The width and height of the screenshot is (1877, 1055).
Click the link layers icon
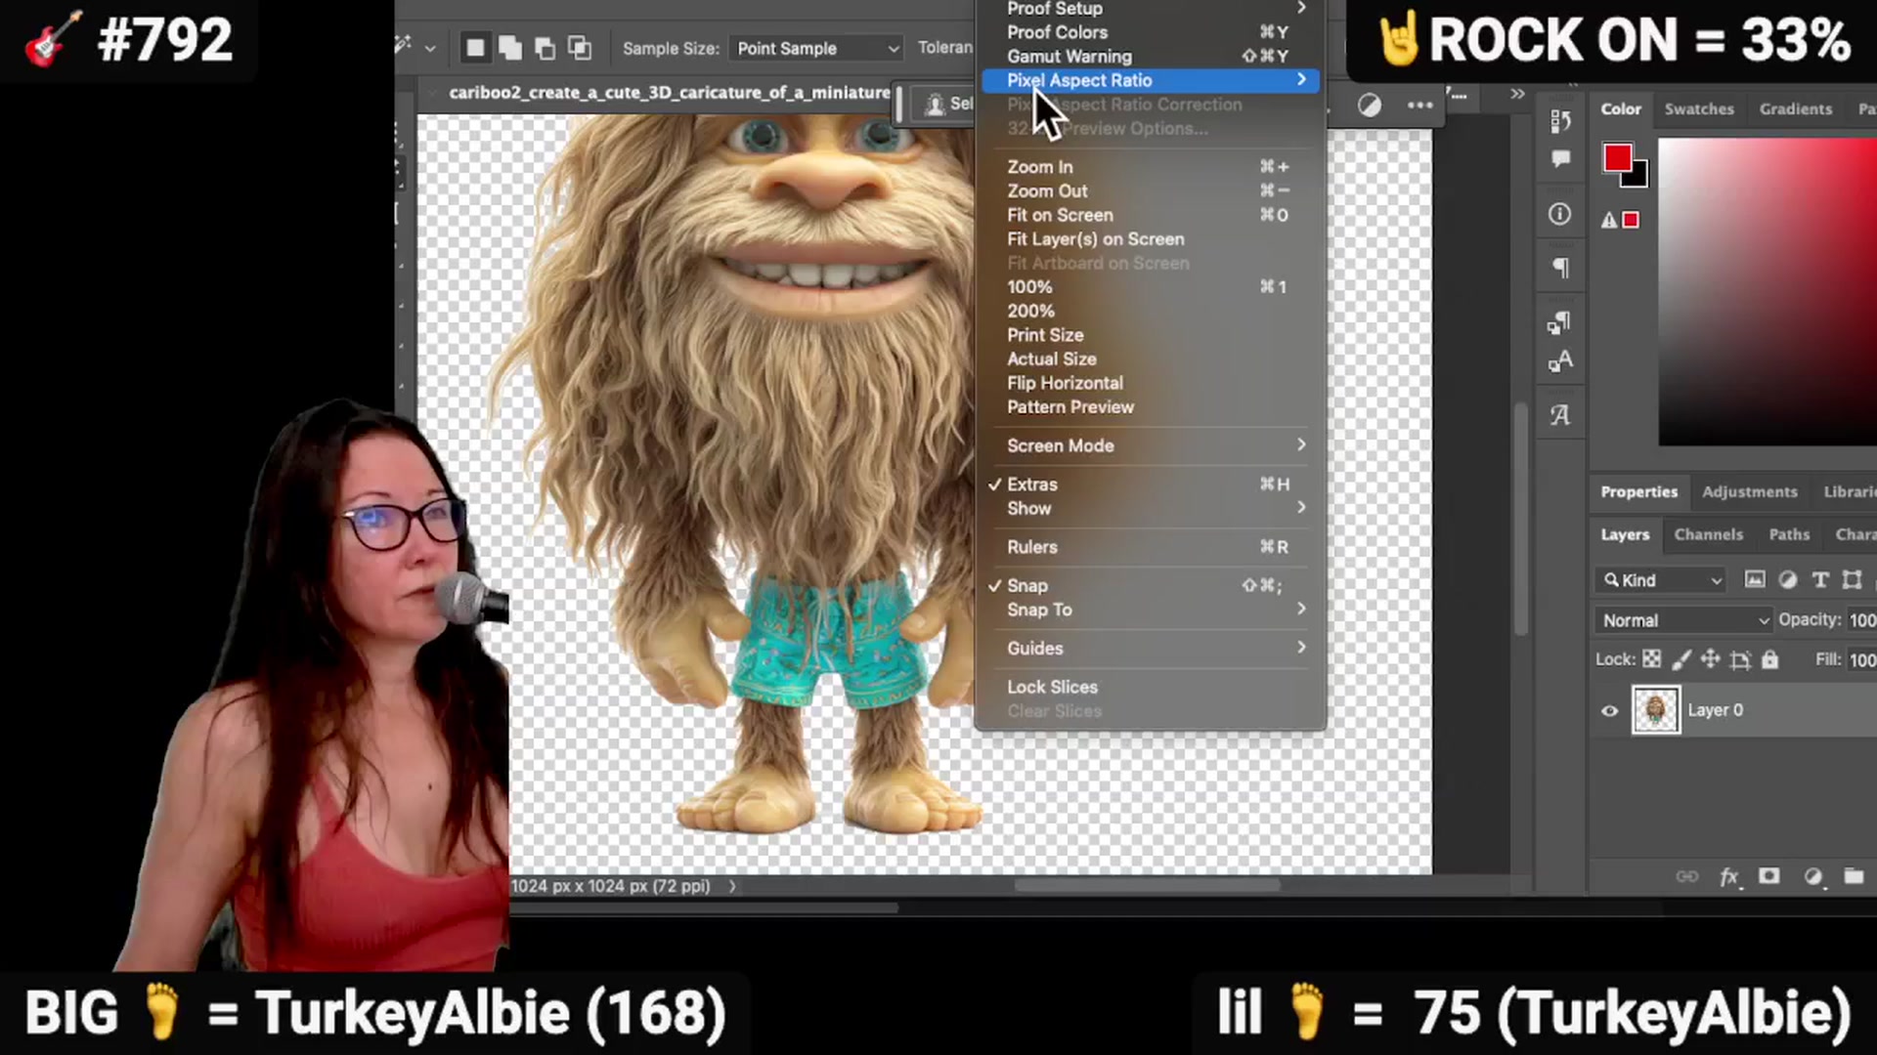[1687, 876]
